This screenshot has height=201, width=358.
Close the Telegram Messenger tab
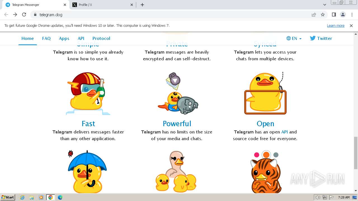[x=65, y=5]
